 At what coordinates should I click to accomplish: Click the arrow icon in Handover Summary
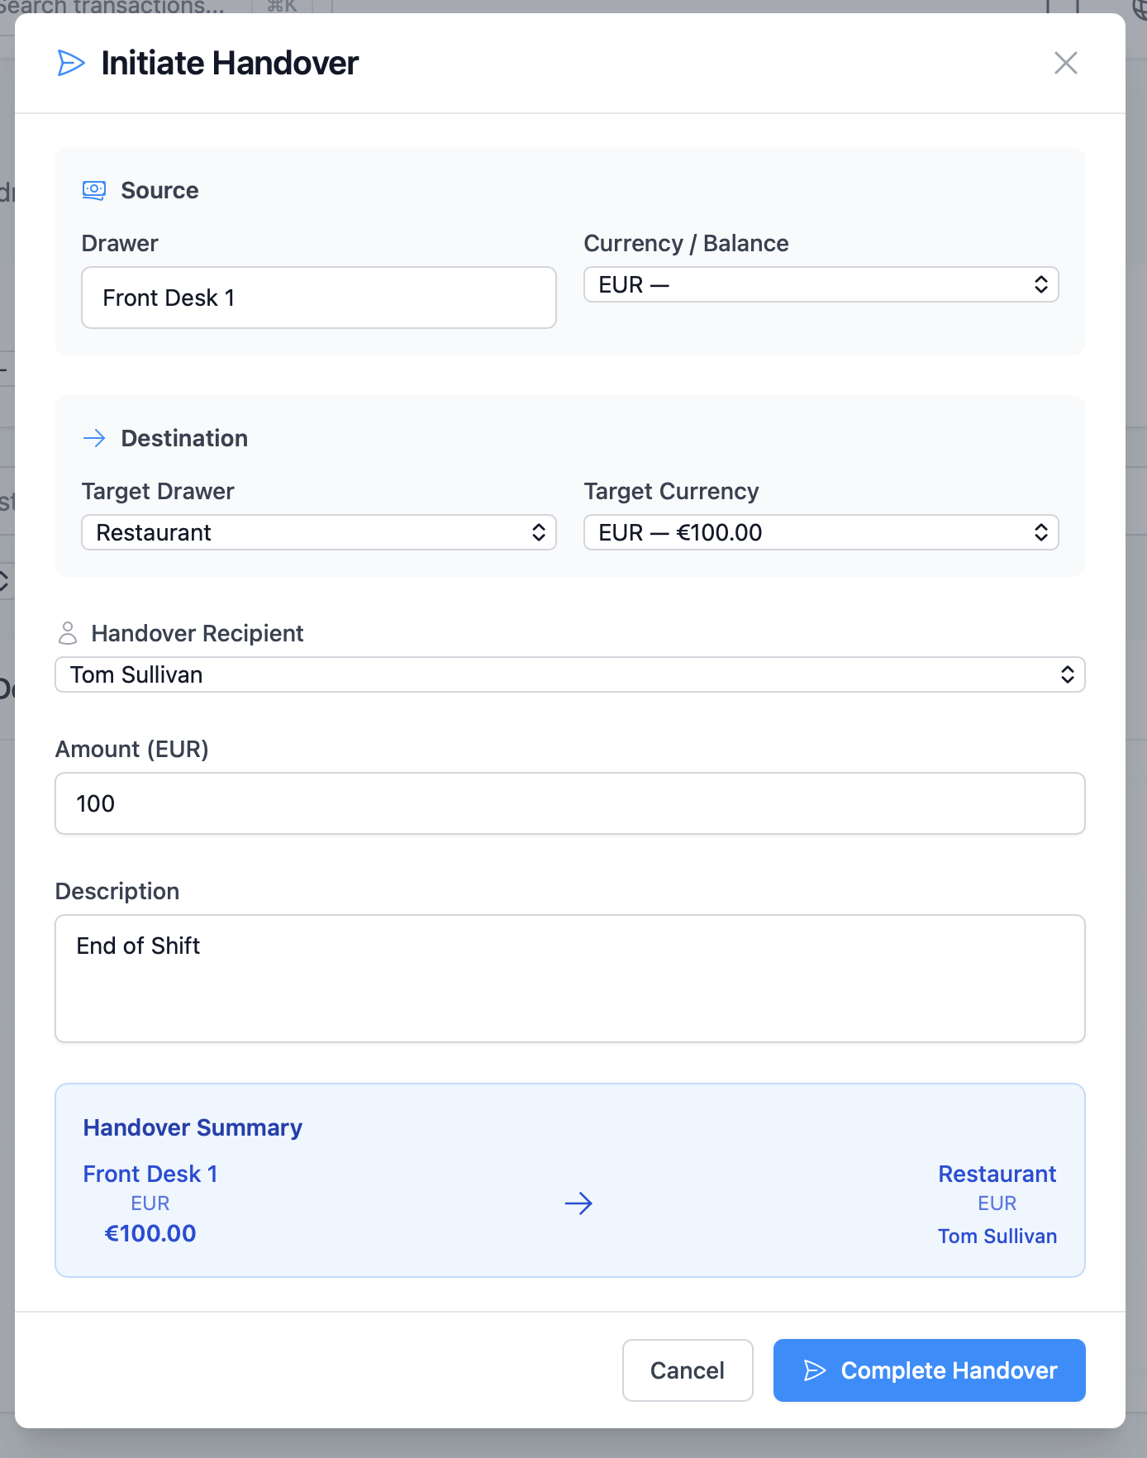578,1203
